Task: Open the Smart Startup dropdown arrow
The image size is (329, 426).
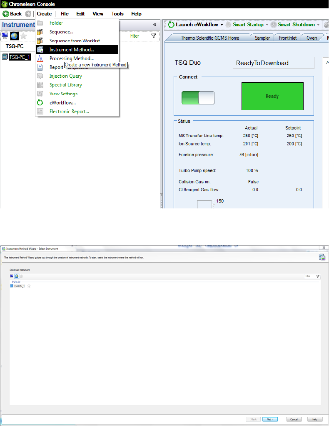Action: 267,25
